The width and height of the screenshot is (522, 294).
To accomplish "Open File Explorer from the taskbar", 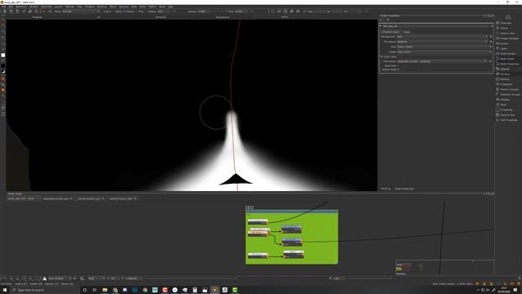I will pyautogui.click(x=105, y=290).
